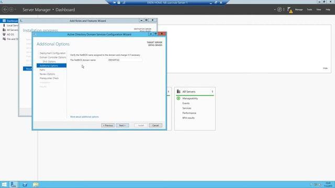Screen dimensions: 335x188
Task: Open Performance in All Servers tile
Action: [189, 113]
